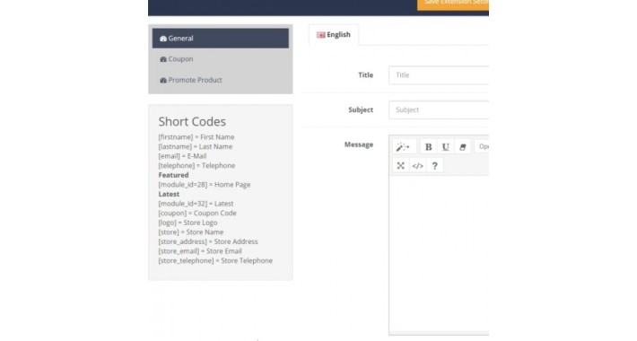Click the English flag icon

(x=321, y=35)
